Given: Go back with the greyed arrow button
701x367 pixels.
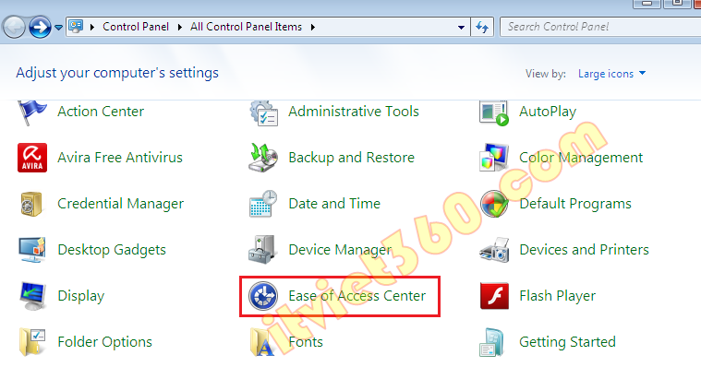Looking at the screenshot, I should pyautogui.click(x=14, y=28).
